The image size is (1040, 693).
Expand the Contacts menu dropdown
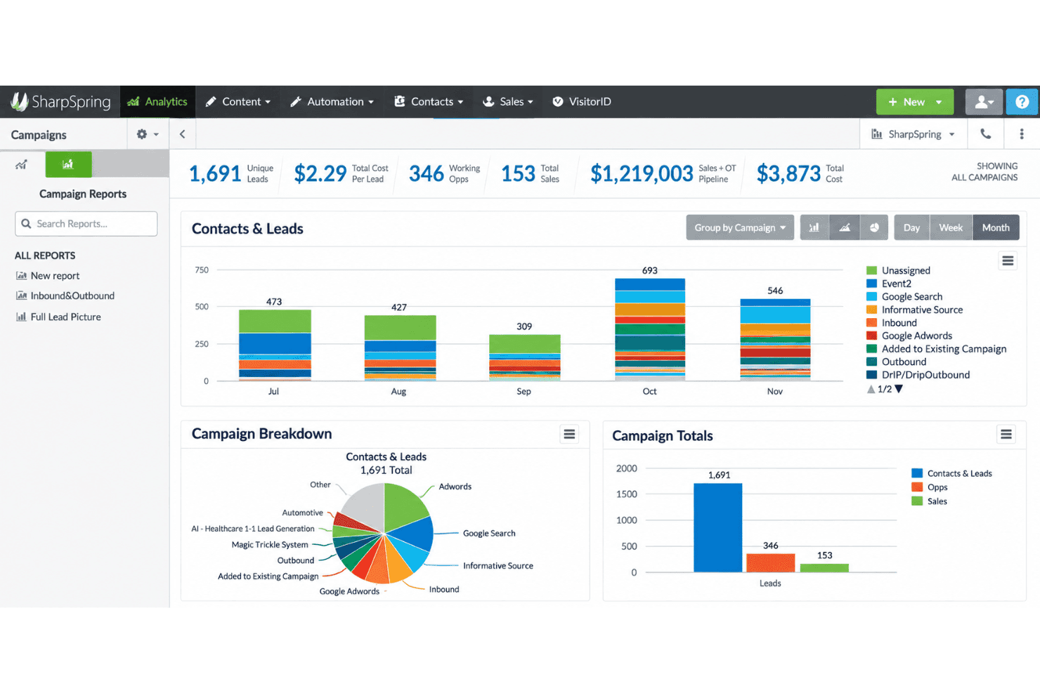(x=429, y=102)
